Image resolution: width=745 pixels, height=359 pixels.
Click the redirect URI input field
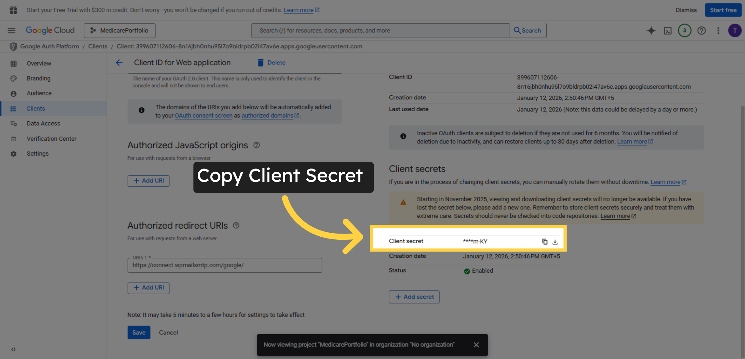point(224,265)
